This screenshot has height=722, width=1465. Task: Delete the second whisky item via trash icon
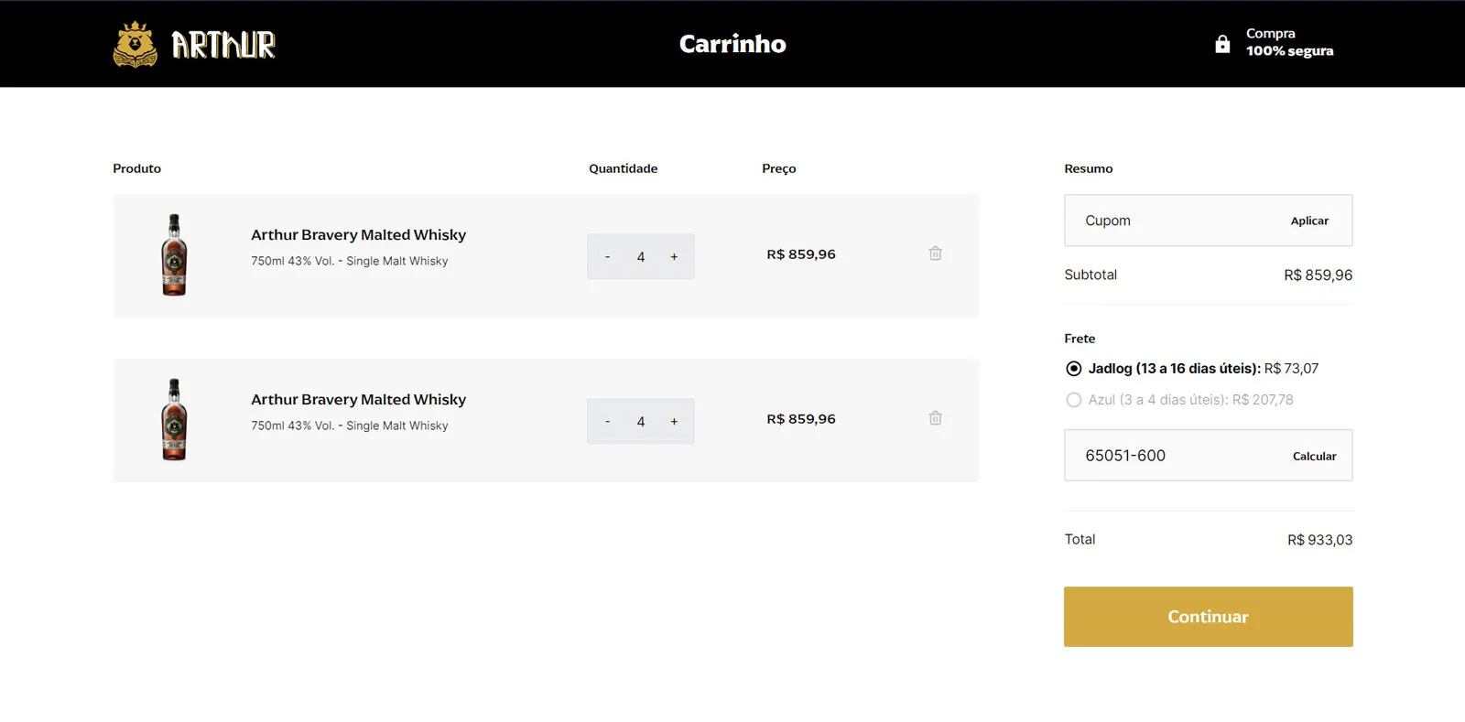click(x=935, y=418)
